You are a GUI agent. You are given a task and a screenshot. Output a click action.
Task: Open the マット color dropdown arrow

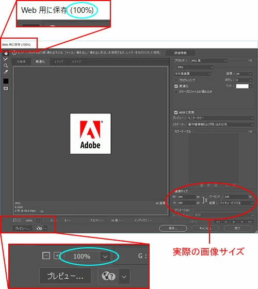coord(250,86)
